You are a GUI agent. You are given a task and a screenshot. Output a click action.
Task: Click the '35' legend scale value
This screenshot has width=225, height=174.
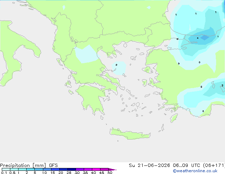coord(85,173)
